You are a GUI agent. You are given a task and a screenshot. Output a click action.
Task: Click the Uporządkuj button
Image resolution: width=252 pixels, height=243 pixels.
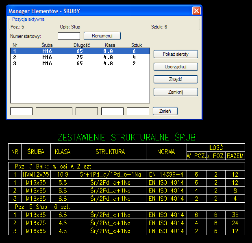point(176,67)
